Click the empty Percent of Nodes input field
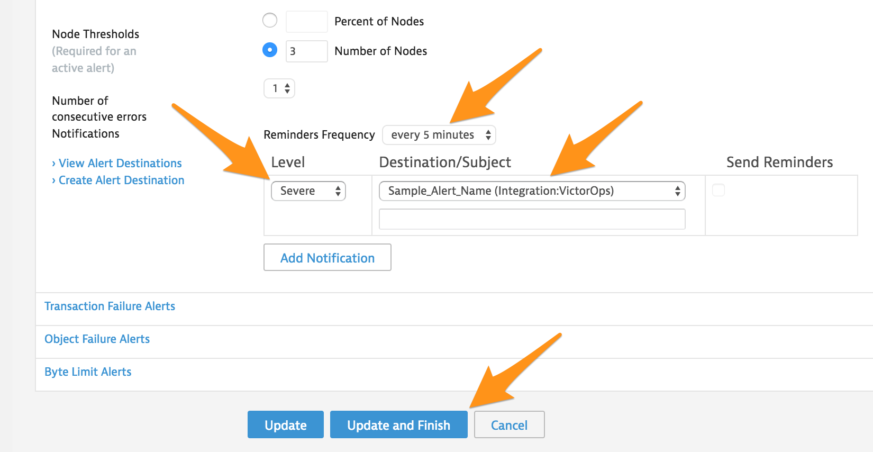873x452 pixels. click(306, 21)
